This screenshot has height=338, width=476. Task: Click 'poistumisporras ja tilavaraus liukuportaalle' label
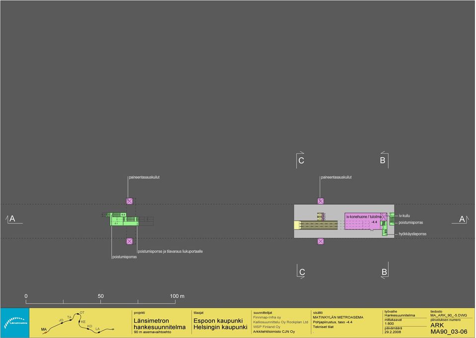[170, 251]
